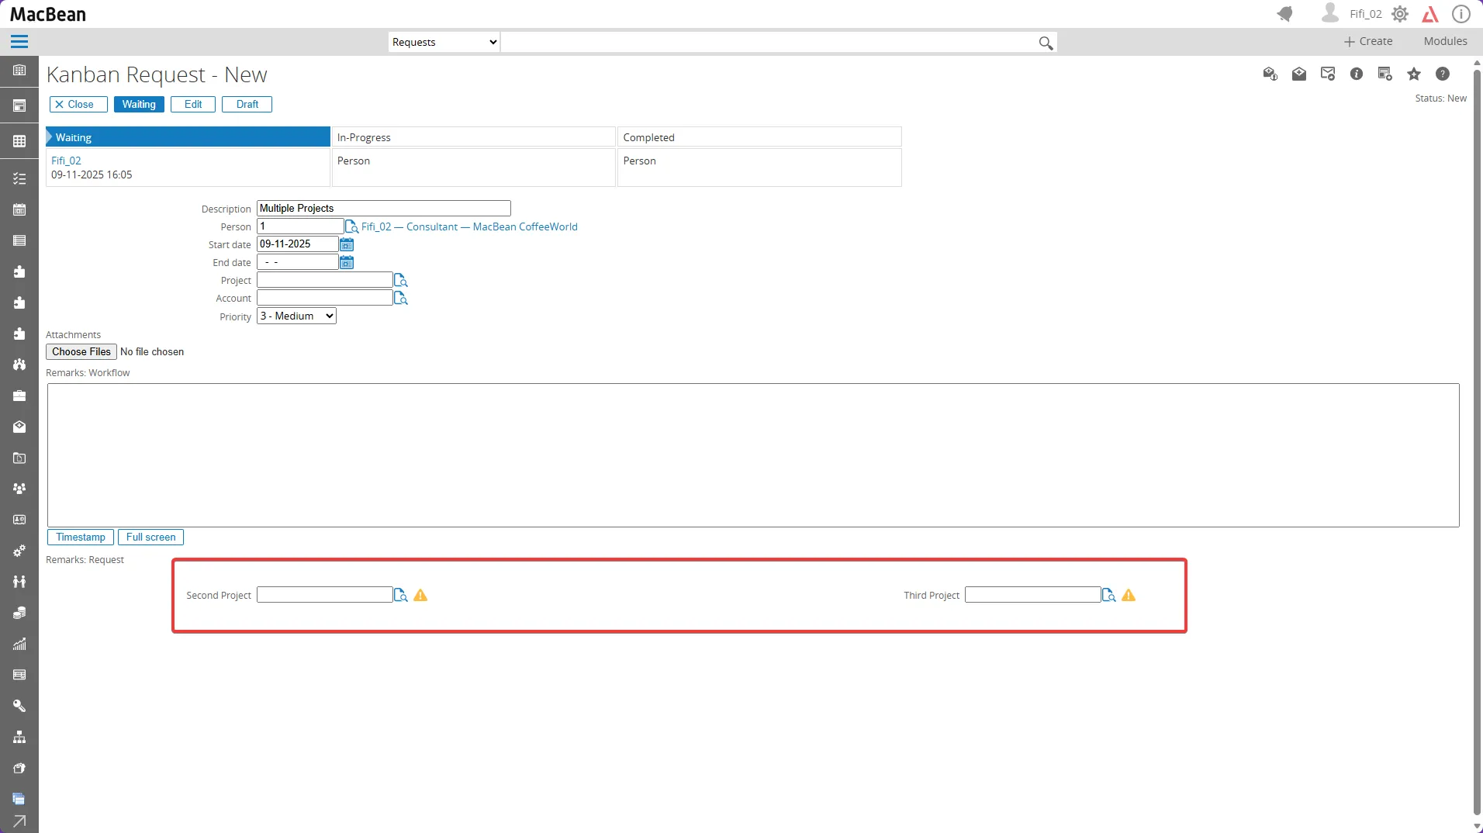The image size is (1483, 833).
Task: Open the Fifi_02 Consultant person link
Action: 469,227
